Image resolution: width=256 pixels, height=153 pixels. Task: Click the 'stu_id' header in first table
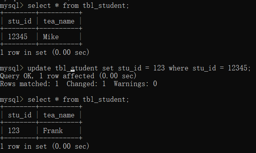tap(20, 21)
